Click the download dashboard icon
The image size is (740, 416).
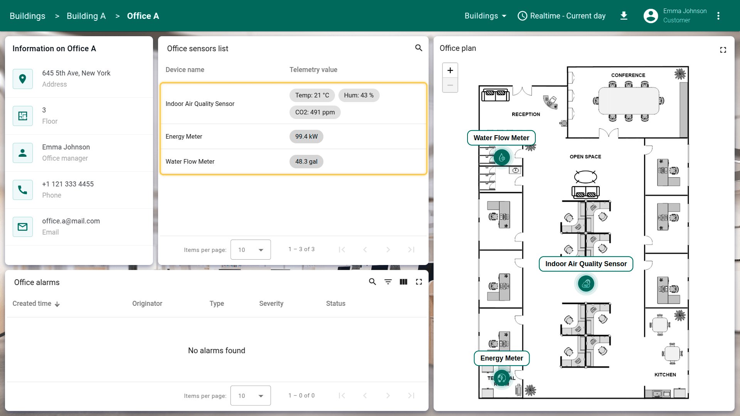[624, 16]
